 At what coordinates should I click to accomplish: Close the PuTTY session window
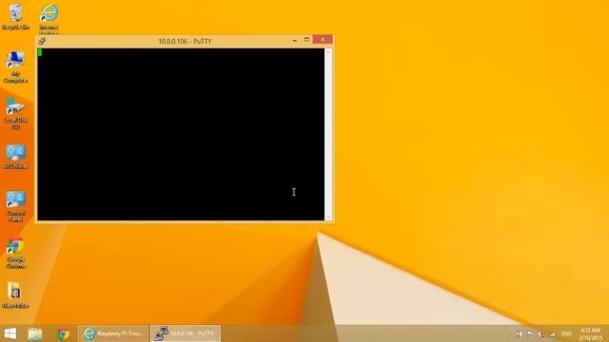tap(323, 40)
